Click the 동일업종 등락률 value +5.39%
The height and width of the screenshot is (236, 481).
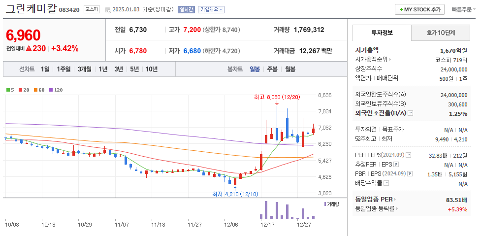click(x=458, y=209)
